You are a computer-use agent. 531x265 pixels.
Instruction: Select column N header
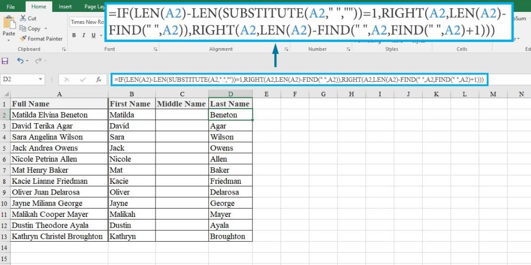(x=521, y=94)
